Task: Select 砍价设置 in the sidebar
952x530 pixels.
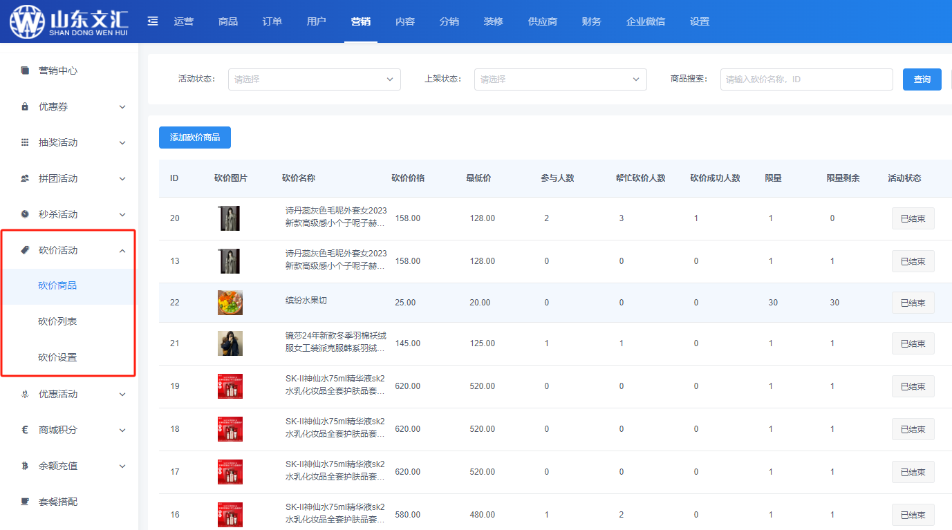Action: 68,358
